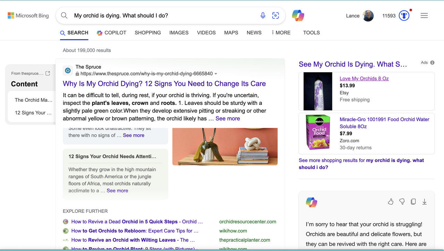This screenshot has height=251, width=444.
Task: Click '12 Signs Your Orchid Needs Attenti…' card heading
Action: [112, 156]
